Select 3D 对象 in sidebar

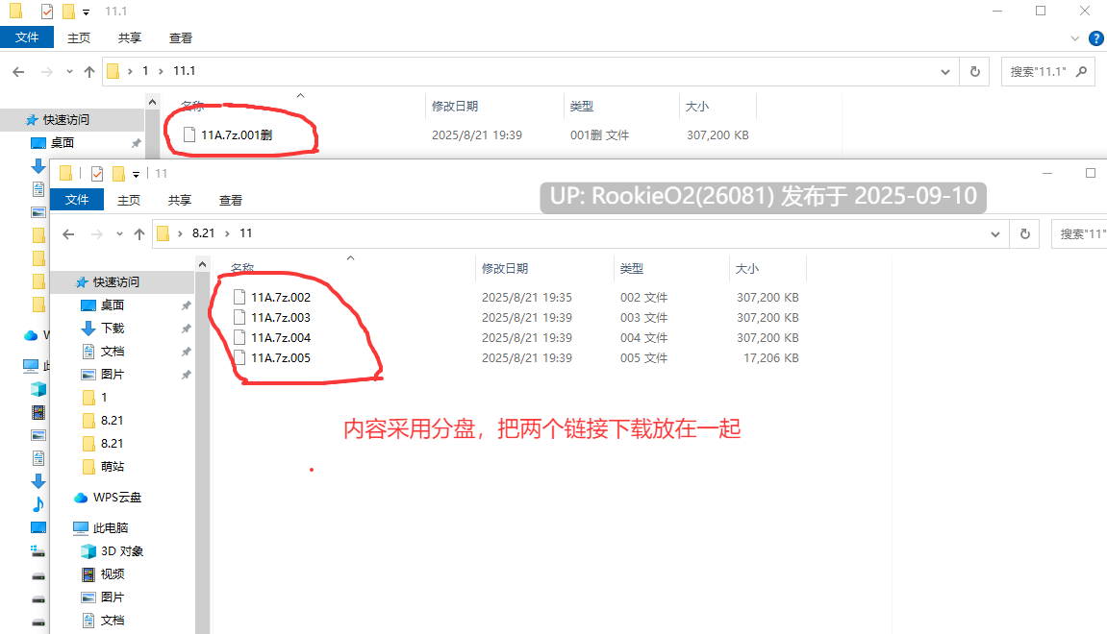point(121,550)
